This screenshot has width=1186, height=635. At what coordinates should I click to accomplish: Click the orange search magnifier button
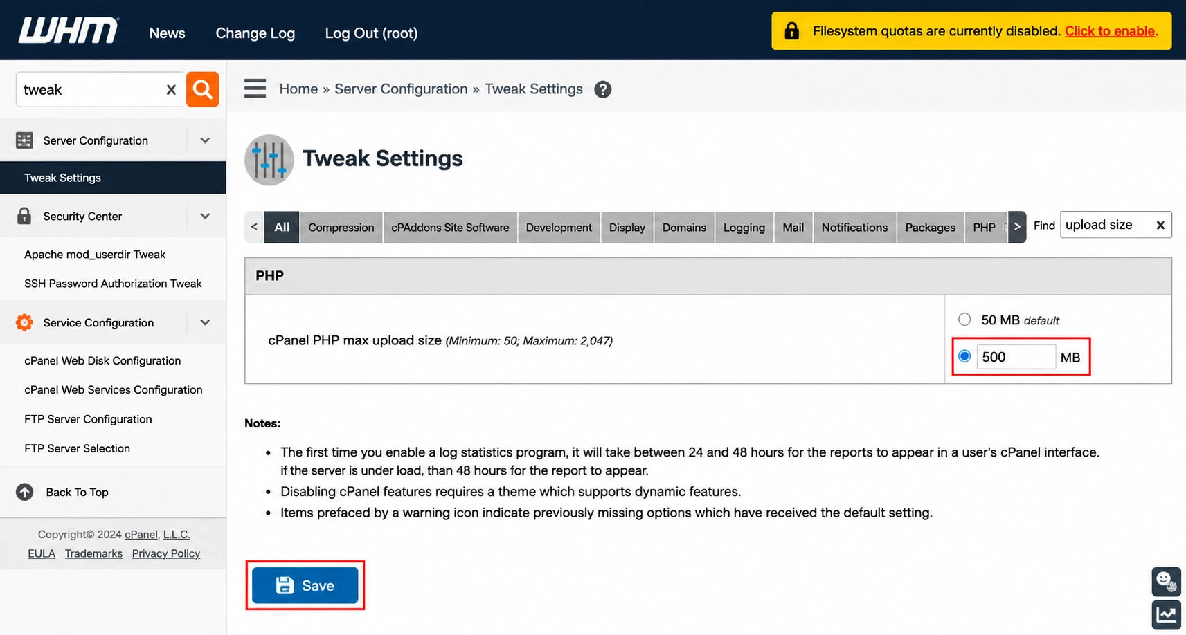click(x=202, y=89)
